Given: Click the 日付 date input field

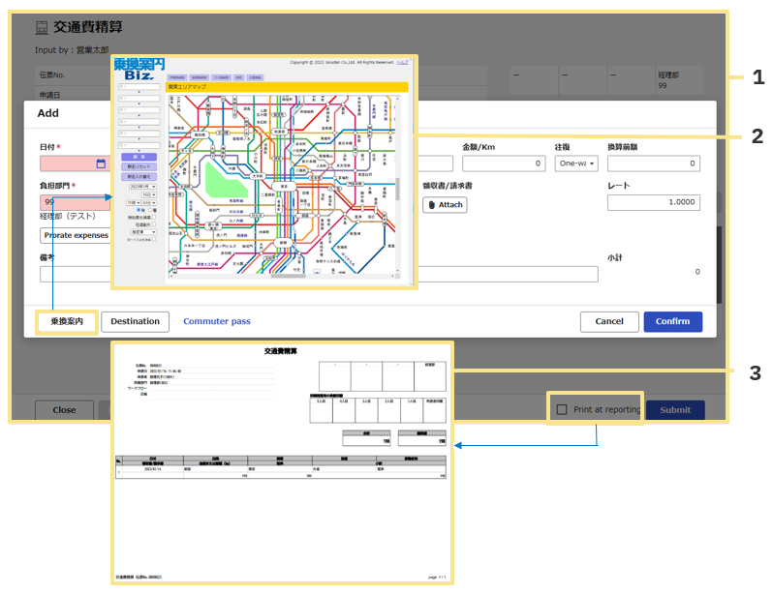Looking at the screenshot, I should 75,163.
